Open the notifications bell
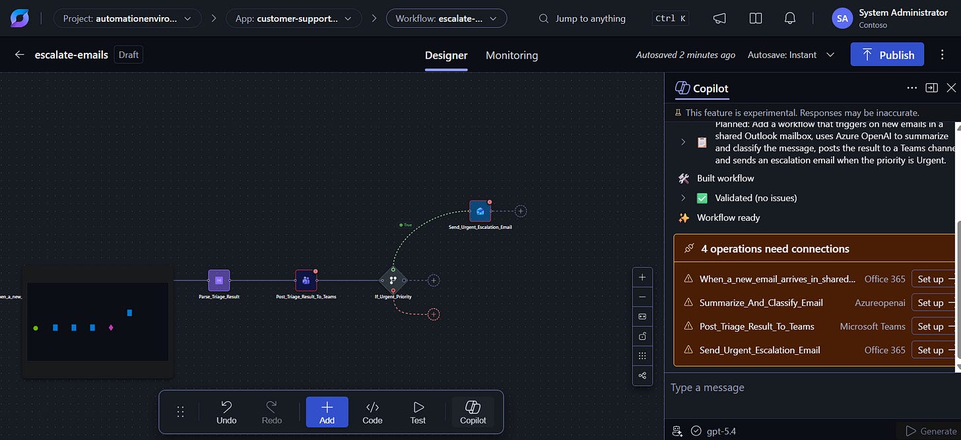The height and width of the screenshot is (440, 961). tap(790, 18)
